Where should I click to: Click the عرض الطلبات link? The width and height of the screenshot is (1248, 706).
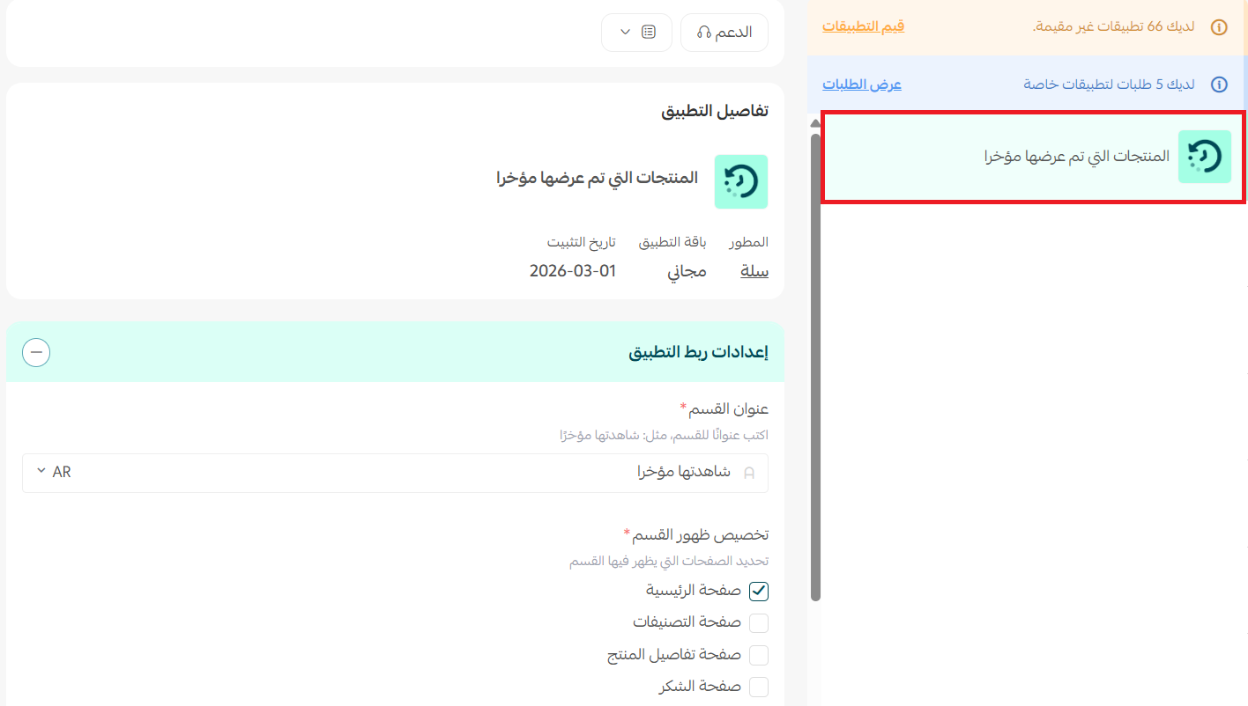(861, 84)
